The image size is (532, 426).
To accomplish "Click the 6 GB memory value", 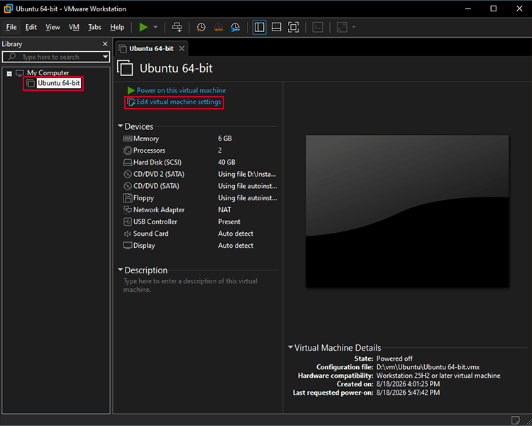I will click(x=225, y=138).
